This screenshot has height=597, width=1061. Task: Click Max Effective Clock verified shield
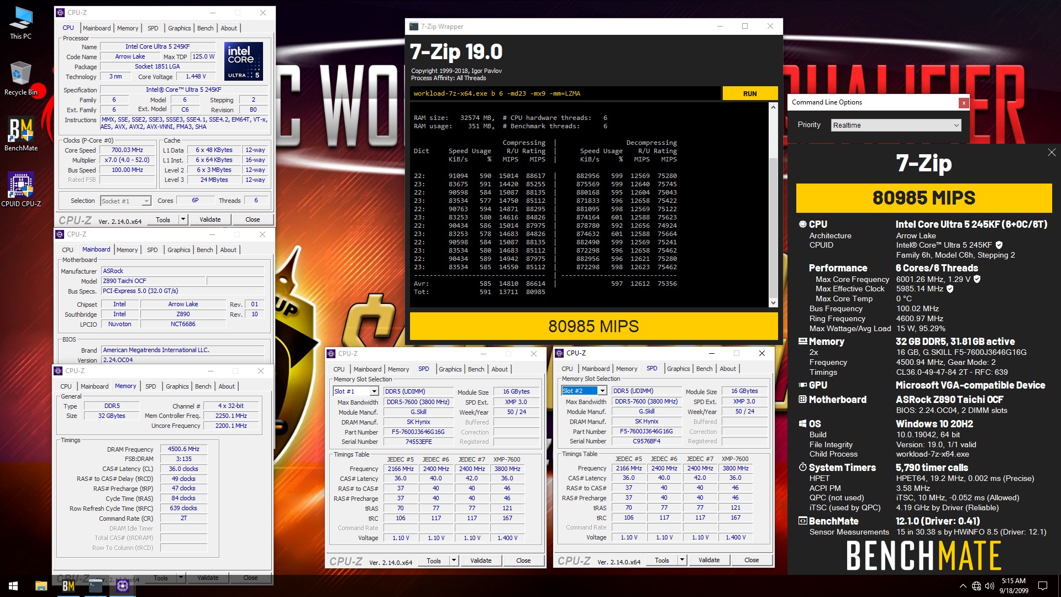click(950, 289)
